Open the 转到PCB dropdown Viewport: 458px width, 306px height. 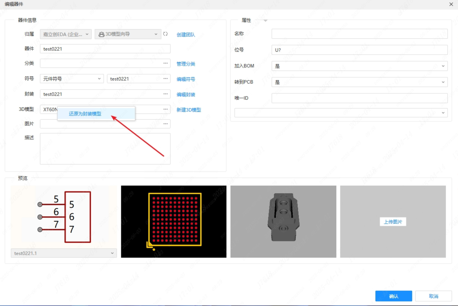point(359,82)
